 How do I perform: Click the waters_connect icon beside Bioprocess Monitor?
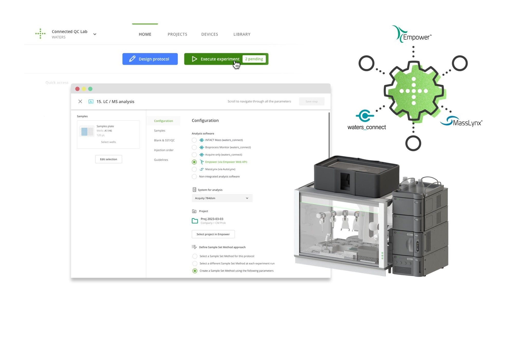point(202,147)
